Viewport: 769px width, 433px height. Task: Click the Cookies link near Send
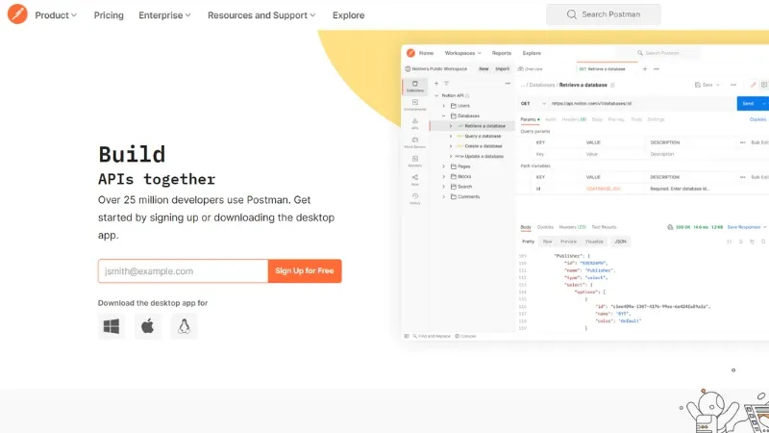coord(757,119)
